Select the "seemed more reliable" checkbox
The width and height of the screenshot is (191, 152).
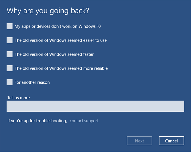coord(10,68)
